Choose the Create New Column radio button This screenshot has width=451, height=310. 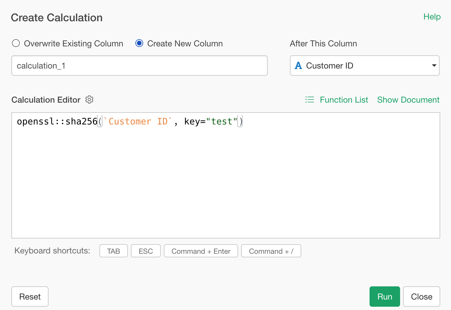coord(139,43)
